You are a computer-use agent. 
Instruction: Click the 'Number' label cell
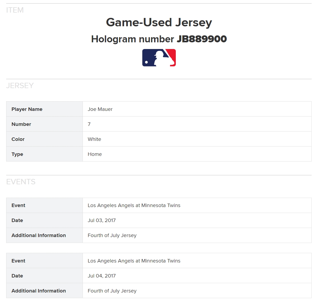44,124
